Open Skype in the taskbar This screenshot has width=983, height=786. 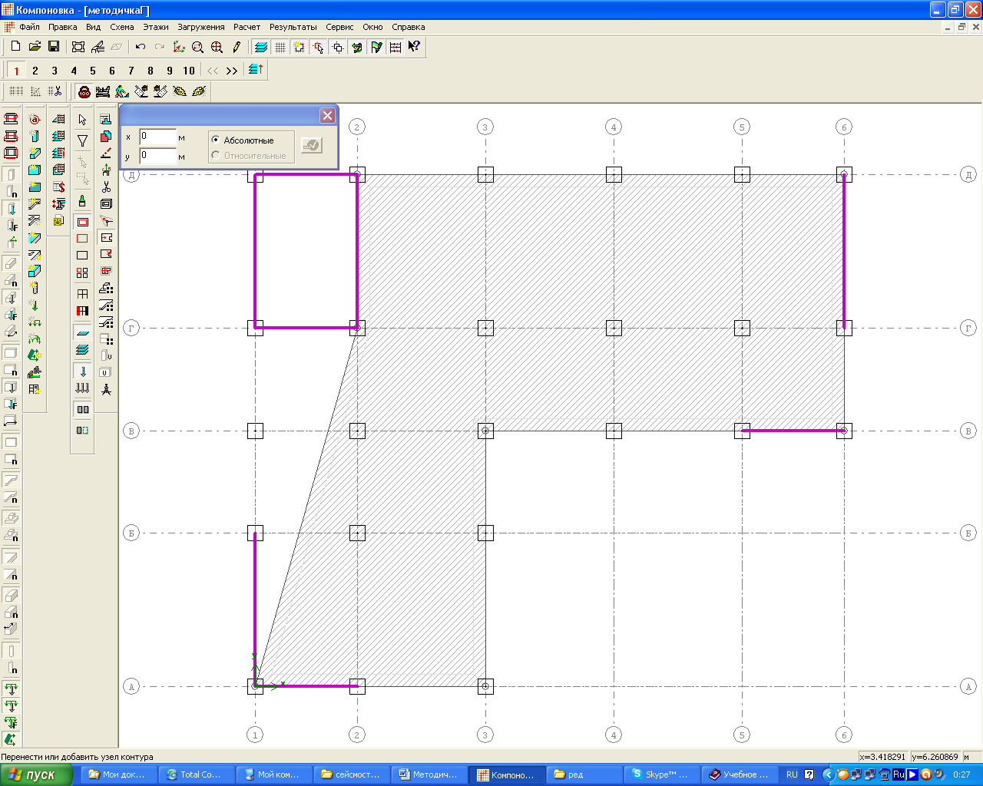660,775
